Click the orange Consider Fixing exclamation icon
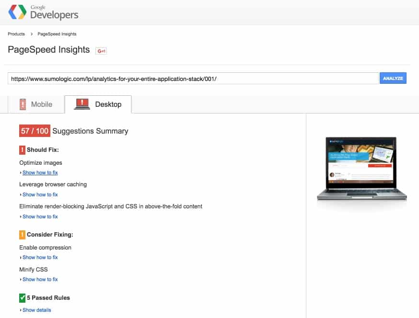 click(x=22, y=235)
